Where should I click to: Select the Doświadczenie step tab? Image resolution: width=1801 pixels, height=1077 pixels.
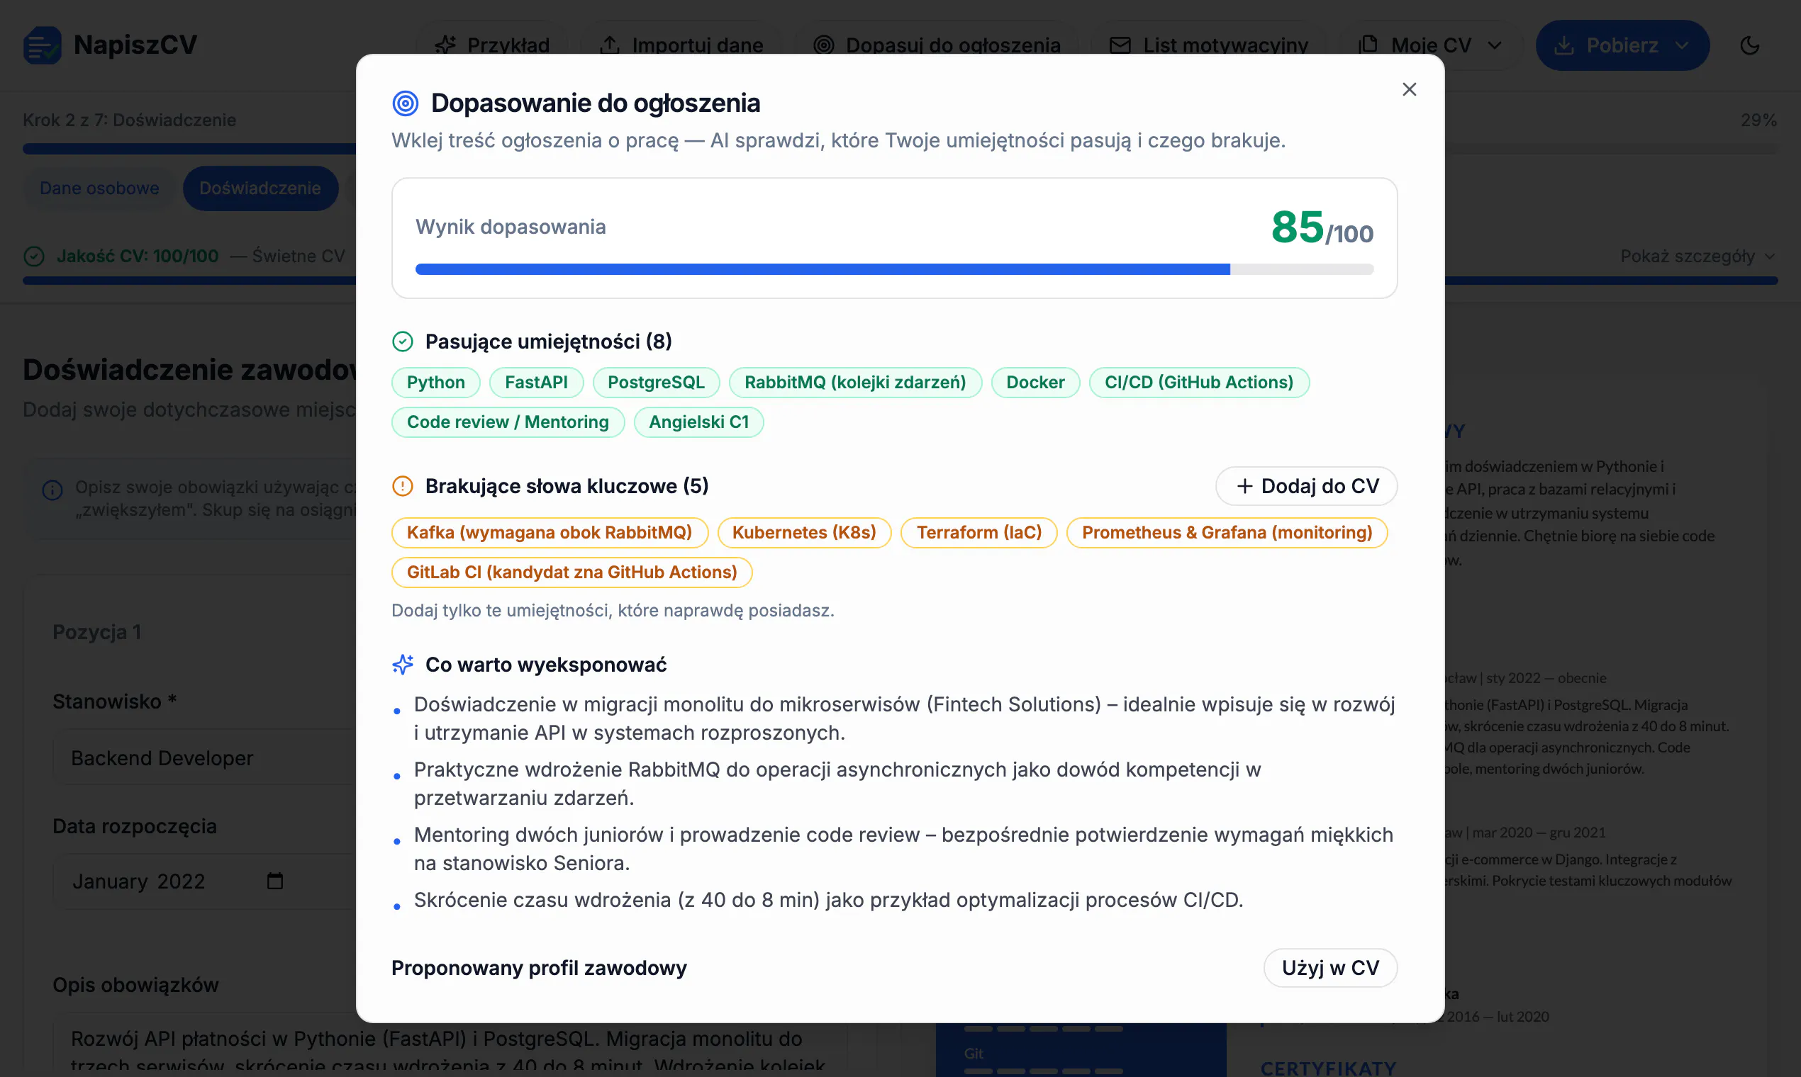point(260,188)
